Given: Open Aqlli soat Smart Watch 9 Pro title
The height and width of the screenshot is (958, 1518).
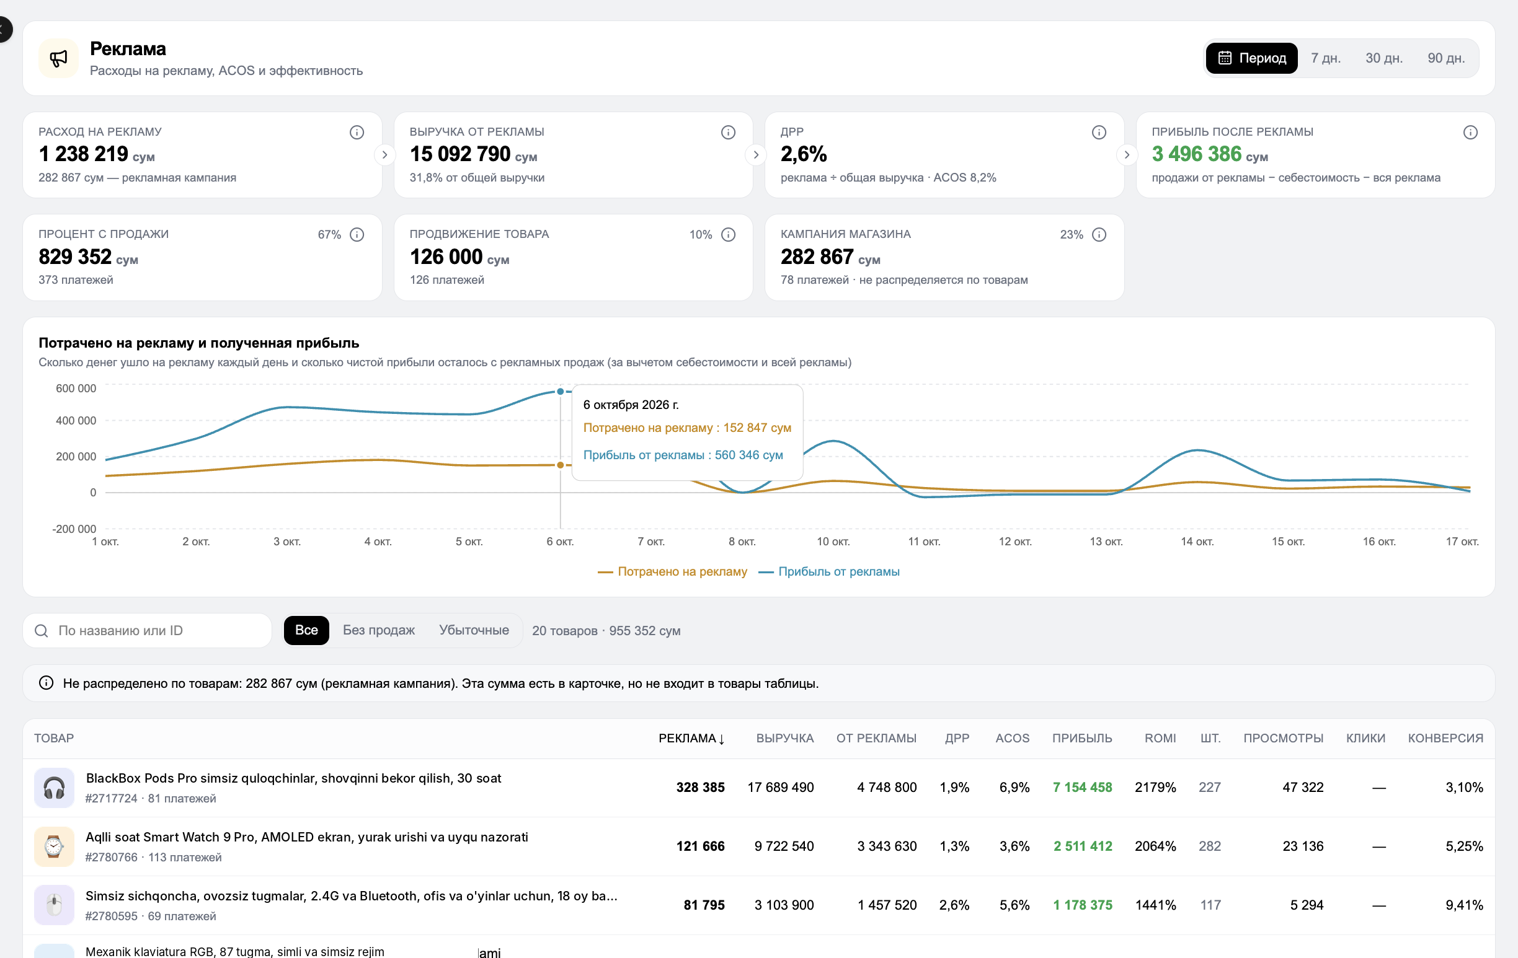Looking at the screenshot, I should (x=307, y=837).
